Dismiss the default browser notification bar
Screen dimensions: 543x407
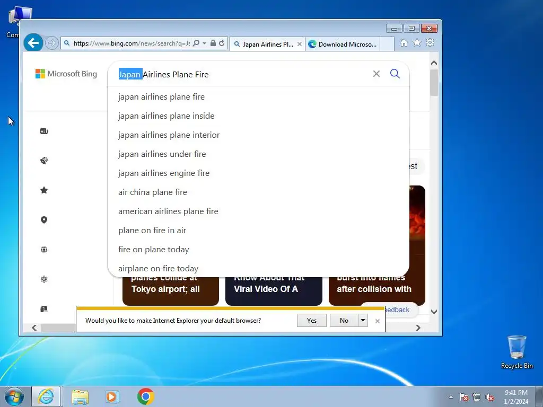378,321
